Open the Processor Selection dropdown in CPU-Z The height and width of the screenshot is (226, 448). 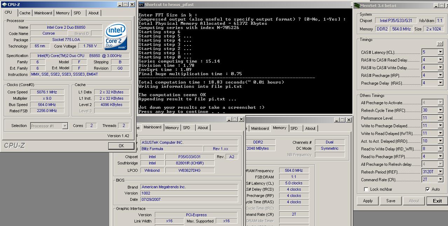(65, 126)
